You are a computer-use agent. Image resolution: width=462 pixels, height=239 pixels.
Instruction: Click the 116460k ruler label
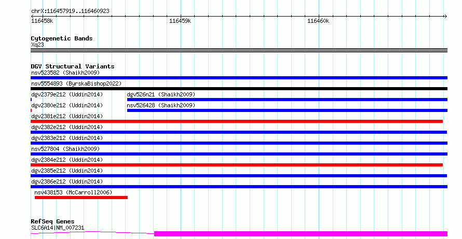(318, 21)
